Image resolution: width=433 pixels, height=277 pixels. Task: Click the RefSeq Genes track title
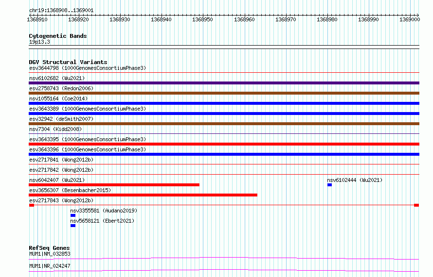(x=49, y=248)
